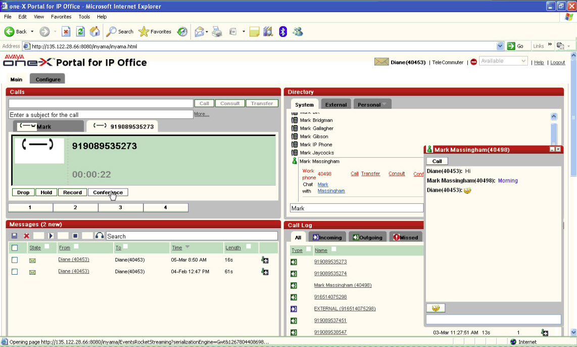The height and width of the screenshot is (347, 577).
Task: Click the Logout link
Action: pos(558,63)
